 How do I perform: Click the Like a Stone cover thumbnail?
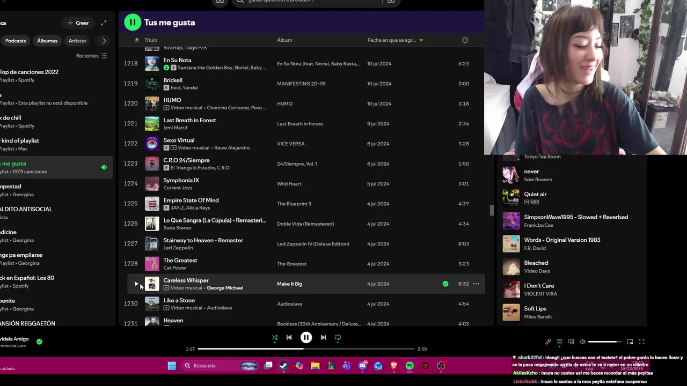click(152, 303)
